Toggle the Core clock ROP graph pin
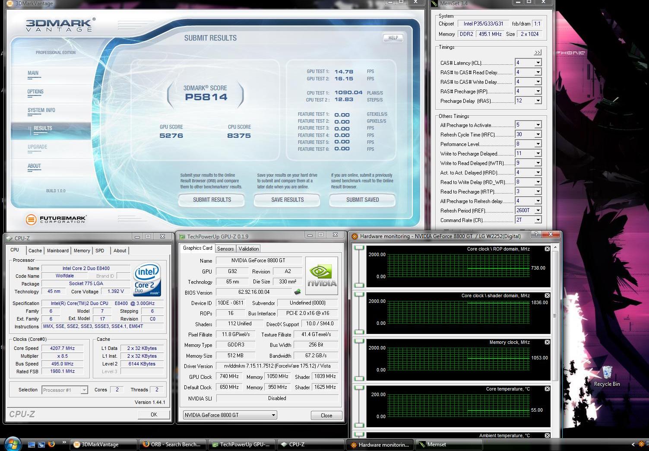This screenshot has width=649, height=451. (359, 248)
